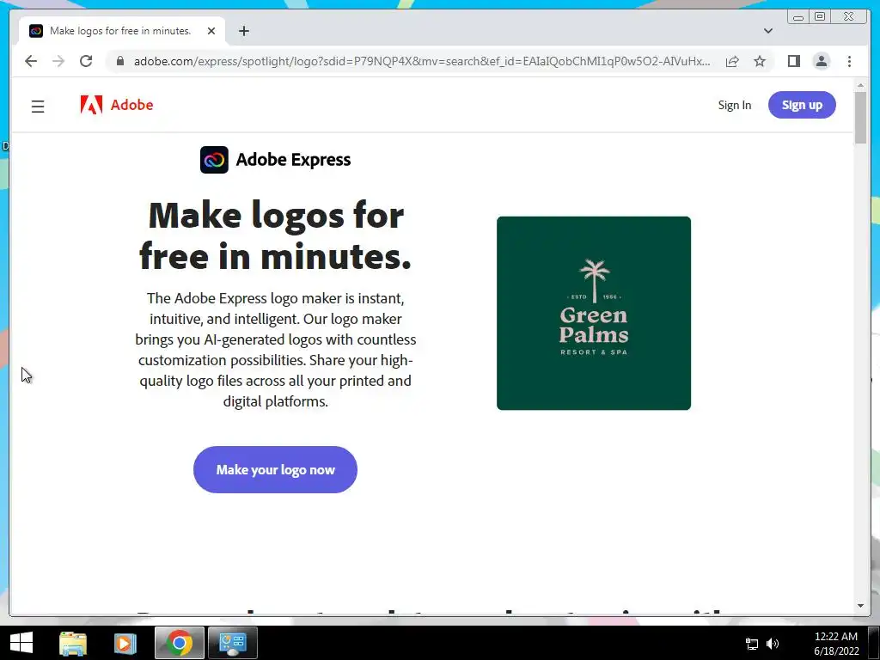The height and width of the screenshot is (660, 880).
Task: Click the Adobe Express app icon
Action: [214, 160]
